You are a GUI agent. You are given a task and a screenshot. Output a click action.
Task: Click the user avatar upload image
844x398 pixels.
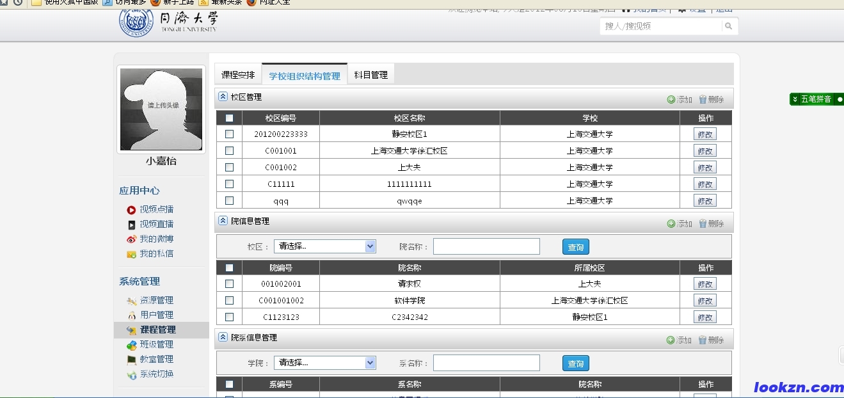tap(161, 109)
